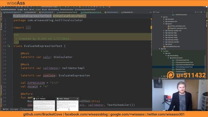Collapse the wiseassblog package node
Viewport: 208px width, 117px height.
pos(166,56)
